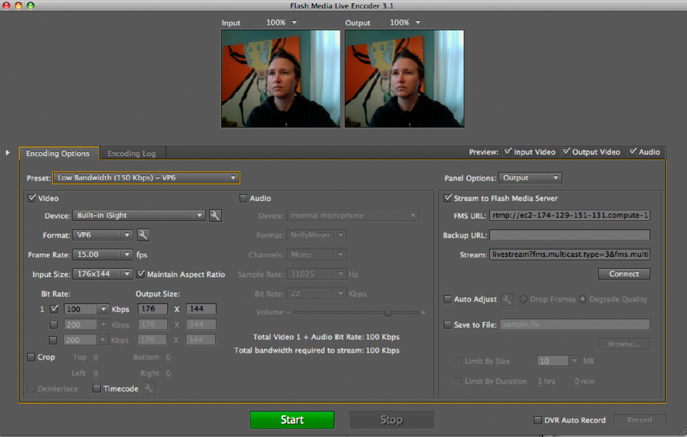Click the window resize grip corner

tap(683, 433)
